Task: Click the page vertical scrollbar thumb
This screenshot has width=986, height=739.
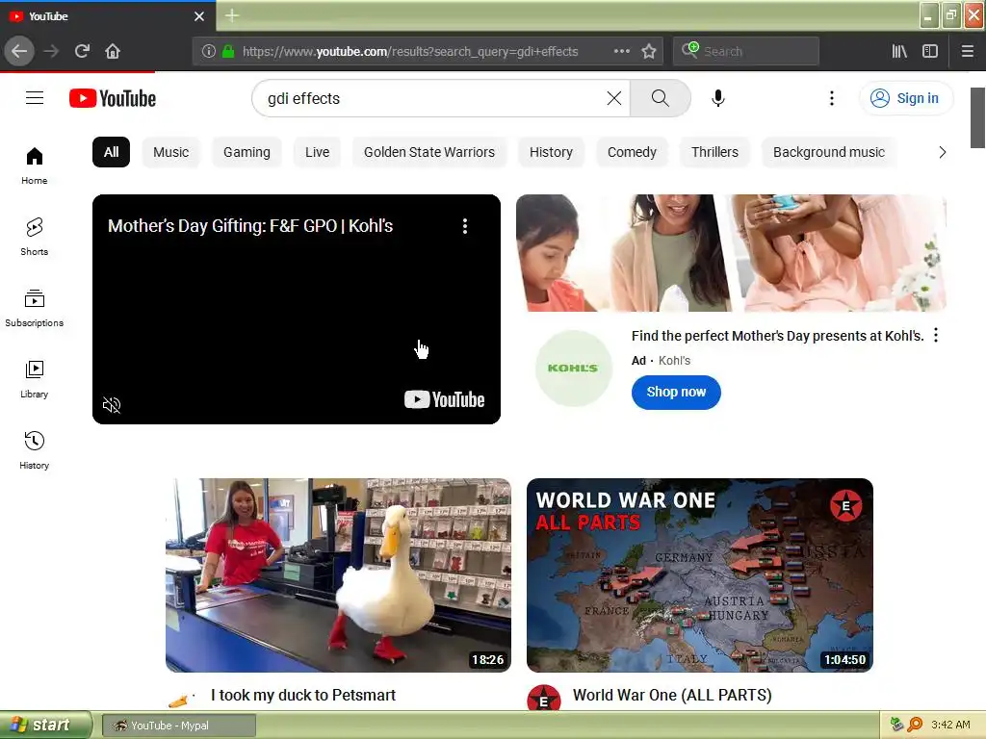Action: 977,117
